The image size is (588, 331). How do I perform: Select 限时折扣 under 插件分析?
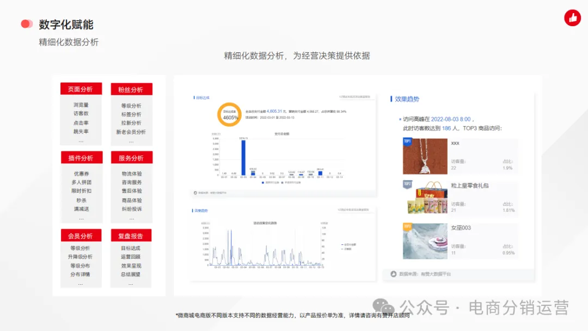tap(81, 191)
